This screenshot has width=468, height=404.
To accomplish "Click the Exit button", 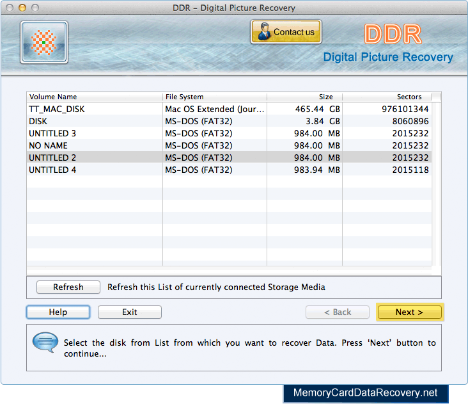I will pyautogui.click(x=130, y=312).
